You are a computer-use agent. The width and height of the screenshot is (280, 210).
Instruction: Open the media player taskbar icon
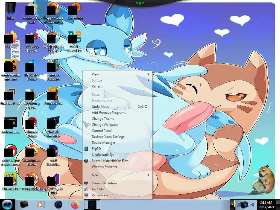pyautogui.click(x=41, y=205)
